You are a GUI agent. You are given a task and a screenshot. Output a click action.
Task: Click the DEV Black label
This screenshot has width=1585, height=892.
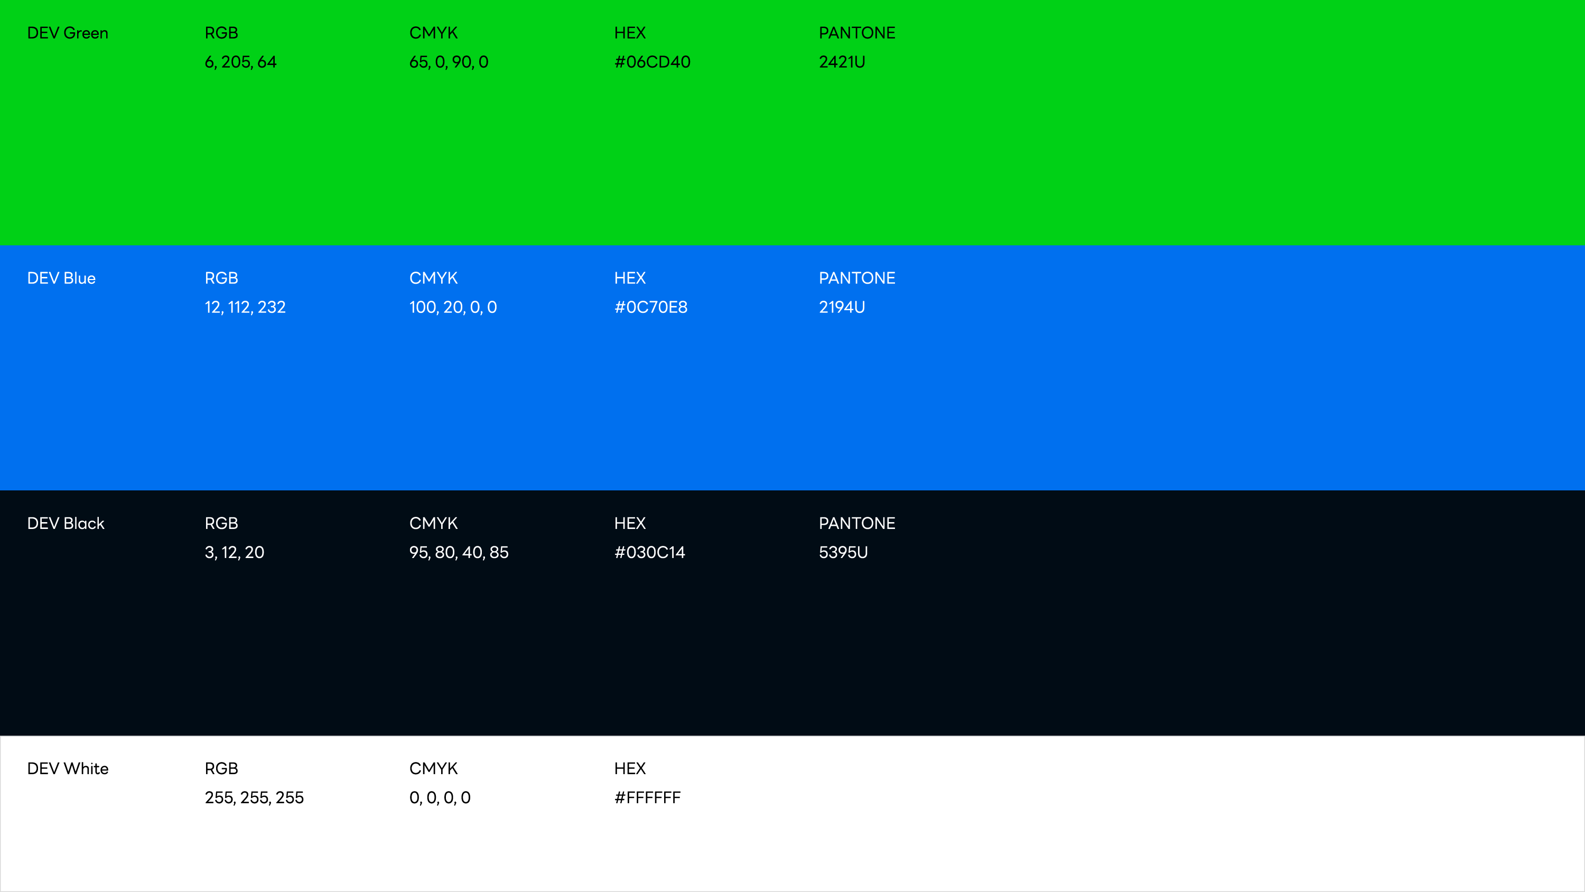tap(66, 523)
